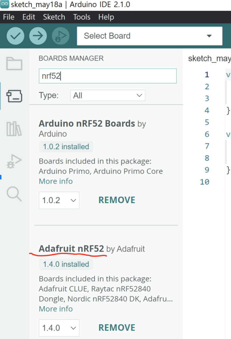Click the BOARDS MANAGER heading
The height and width of the screenshot is (339, 231).
coord(71,58)
